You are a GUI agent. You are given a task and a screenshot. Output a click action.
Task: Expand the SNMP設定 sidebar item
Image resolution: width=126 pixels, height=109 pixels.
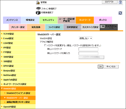(x=18, y=57)
